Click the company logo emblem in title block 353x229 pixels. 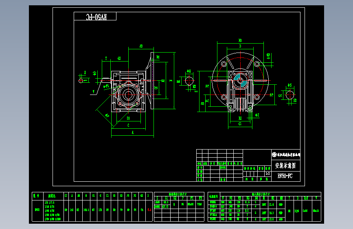click(274, 154)
